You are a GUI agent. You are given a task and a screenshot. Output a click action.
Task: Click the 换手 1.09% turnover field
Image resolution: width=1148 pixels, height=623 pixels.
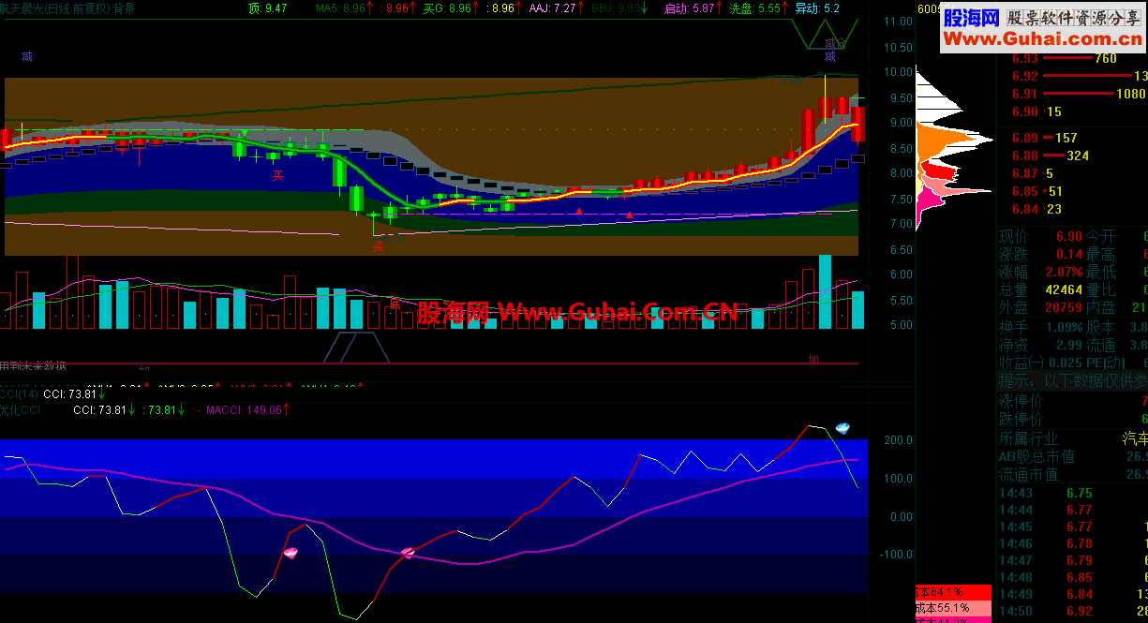[1040, 328]
